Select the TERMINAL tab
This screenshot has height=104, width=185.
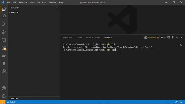point(108,38)
